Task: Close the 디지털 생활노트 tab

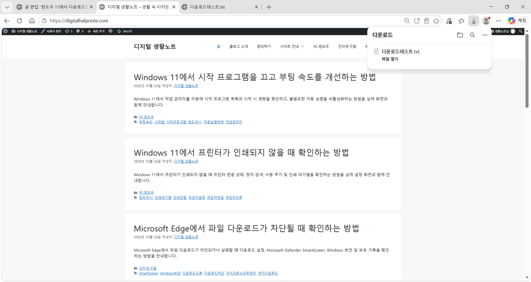Action: click(174, 7)
